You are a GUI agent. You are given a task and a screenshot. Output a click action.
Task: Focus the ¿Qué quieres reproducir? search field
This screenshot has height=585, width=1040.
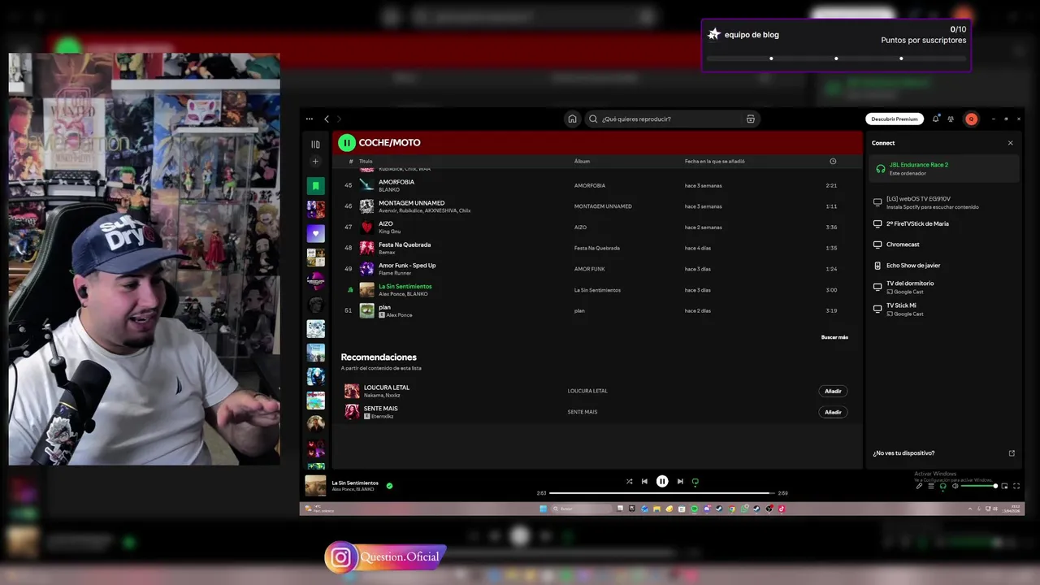click(x=672, y=119)
